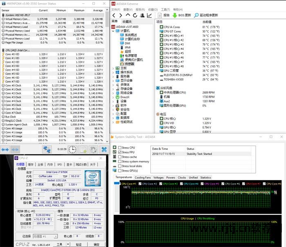Refresh the AIDA64 page via refresh icon
Image resolution: width=286 pixels, height=247 pixels.
(x=135, y=16)
